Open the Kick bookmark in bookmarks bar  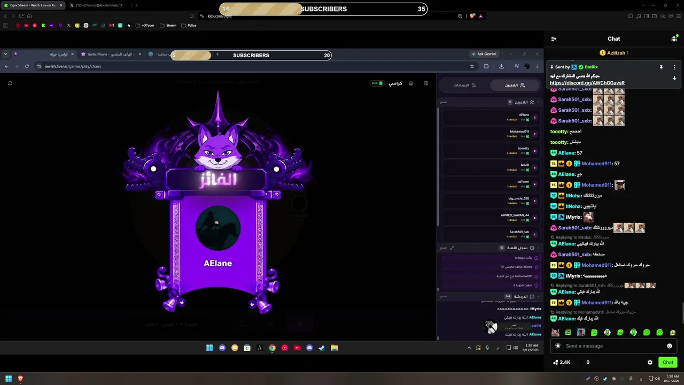[x=43, y=25]
